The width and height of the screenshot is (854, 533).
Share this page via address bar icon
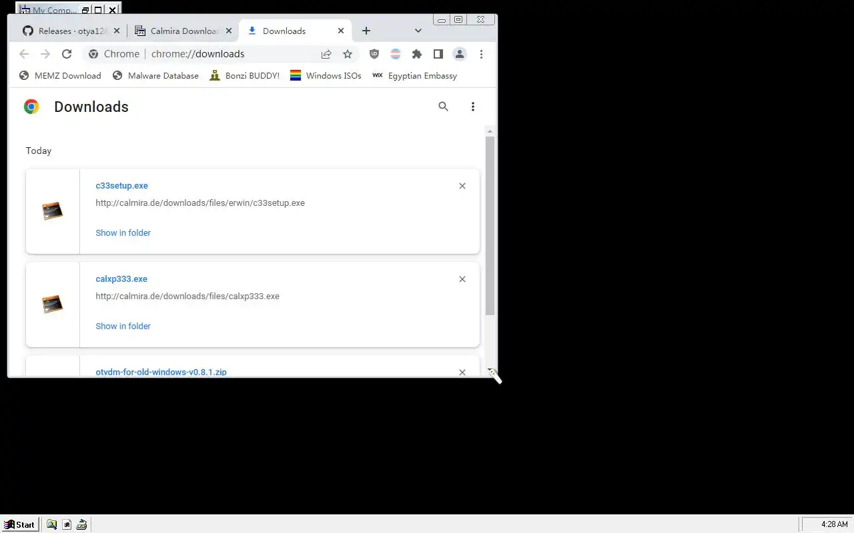[326, 54]
